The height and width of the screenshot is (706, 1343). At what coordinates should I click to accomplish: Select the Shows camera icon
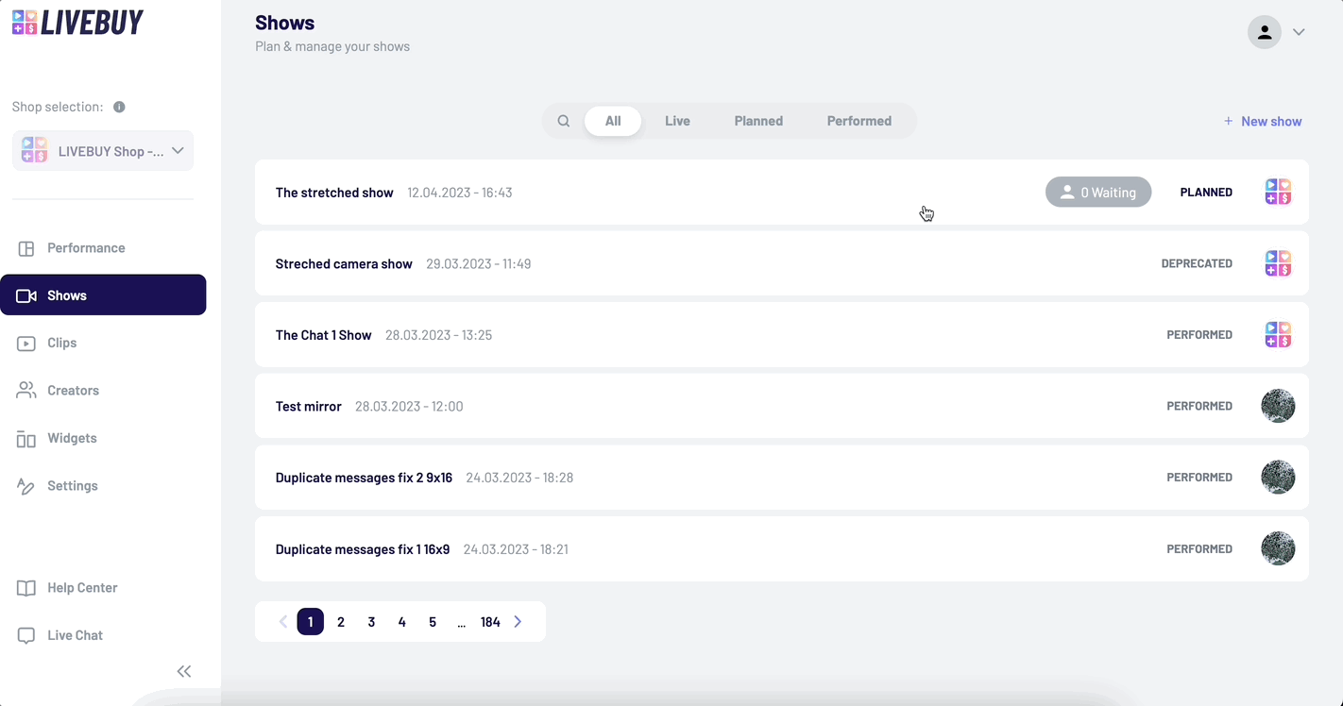click(26, 294)
